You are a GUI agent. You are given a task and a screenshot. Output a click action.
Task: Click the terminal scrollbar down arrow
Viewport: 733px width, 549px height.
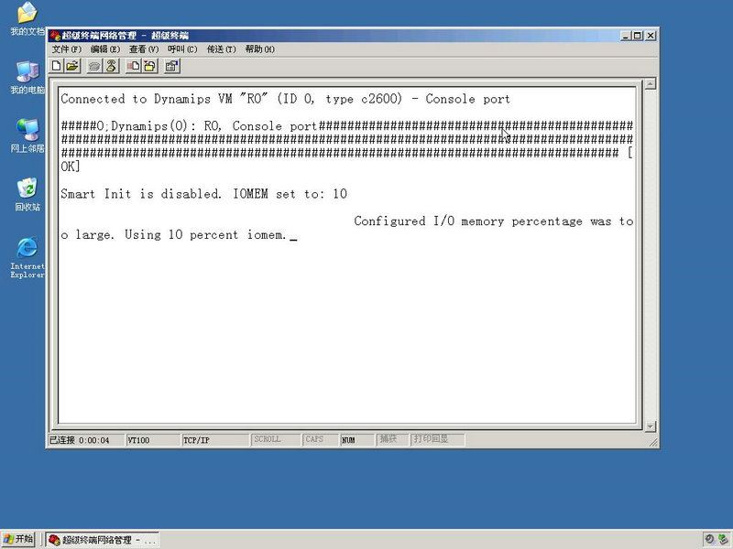650,426
